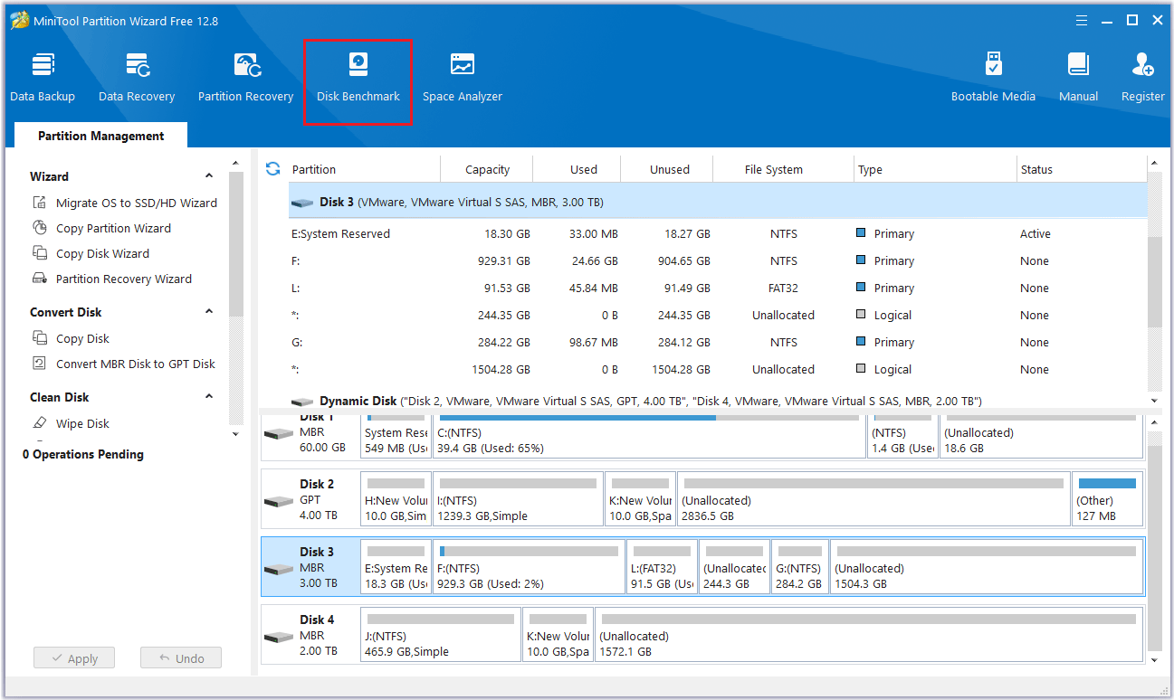Select C:(NTFS) block on Disk 1
The width and height of the screenshot is (1174, 700).
point(649,435)
